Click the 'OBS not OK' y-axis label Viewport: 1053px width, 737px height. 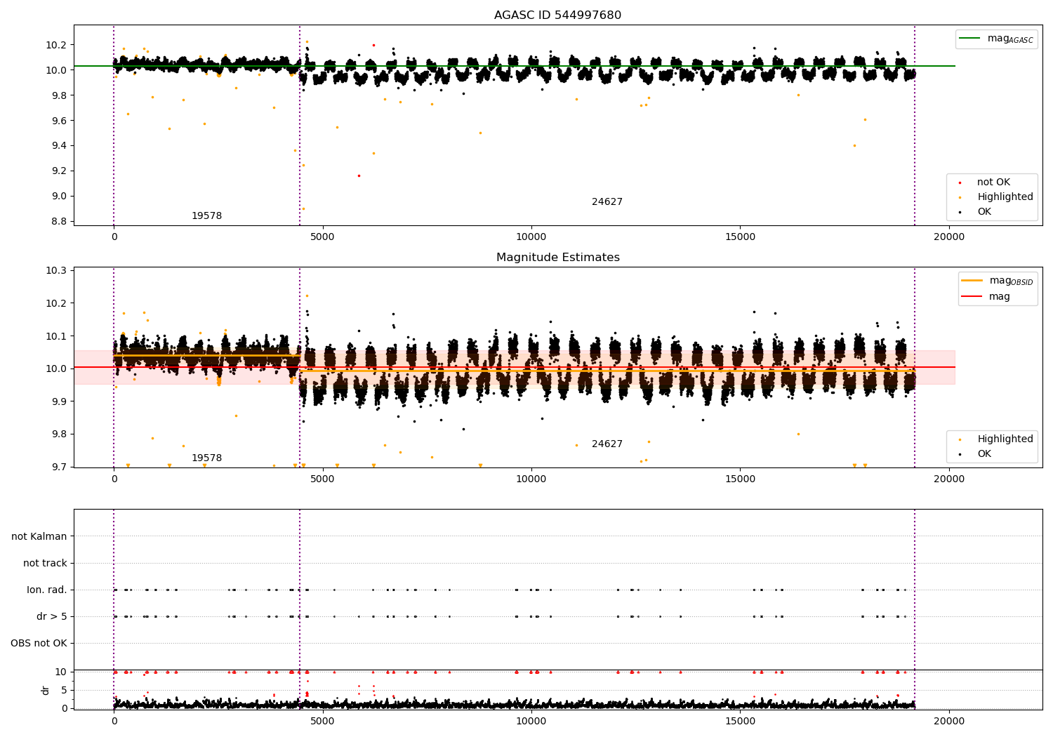click(39, 644)
